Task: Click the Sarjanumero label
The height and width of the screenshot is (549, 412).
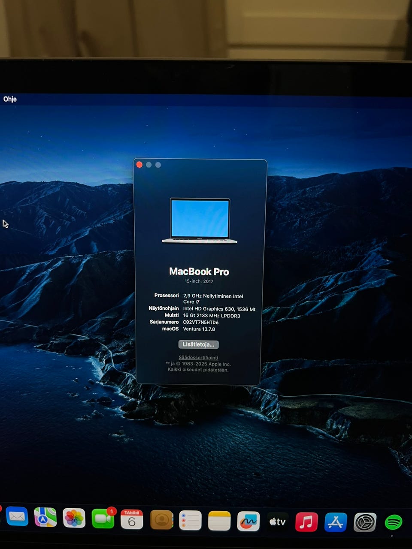Action: 164,322
